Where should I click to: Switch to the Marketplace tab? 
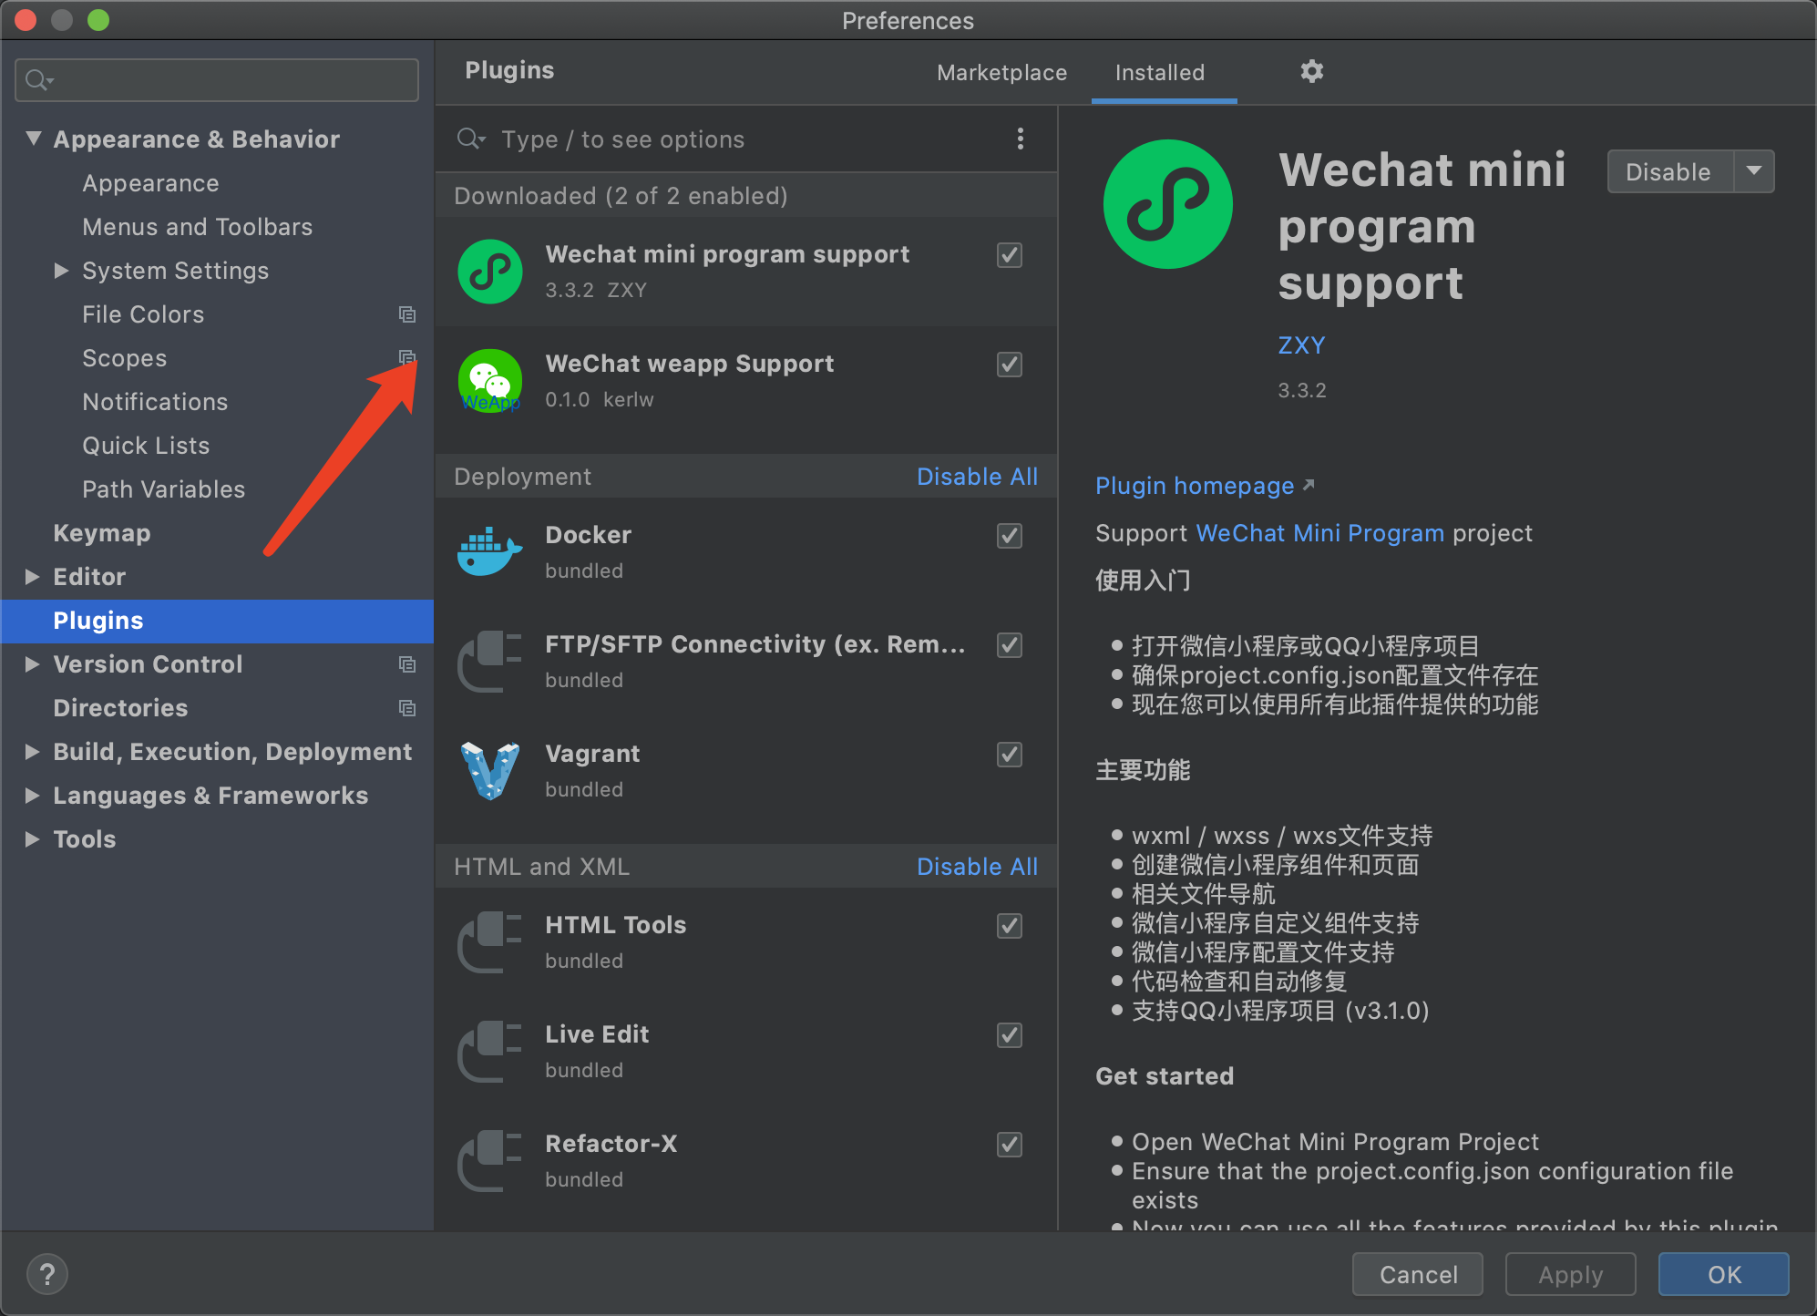1001,72
